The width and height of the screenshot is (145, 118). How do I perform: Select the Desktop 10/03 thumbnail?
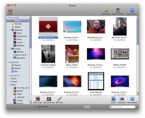72,26
